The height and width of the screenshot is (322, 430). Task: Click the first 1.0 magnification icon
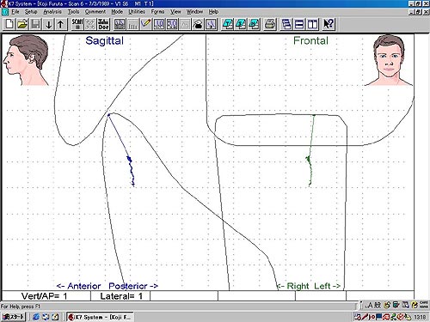coord(159,24)
